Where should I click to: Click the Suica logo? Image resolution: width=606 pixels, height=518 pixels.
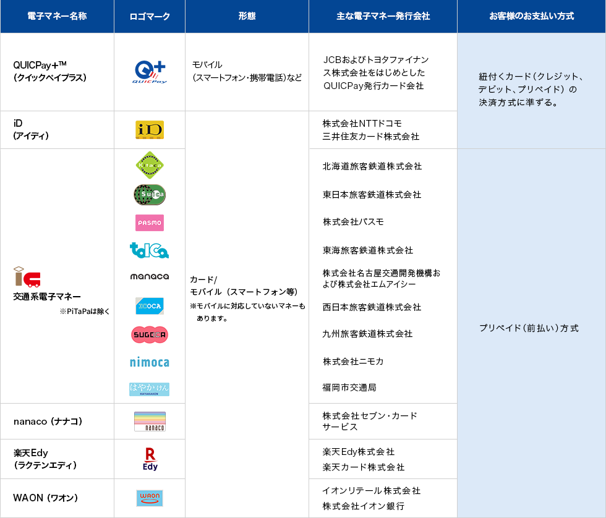coord(150,194)
